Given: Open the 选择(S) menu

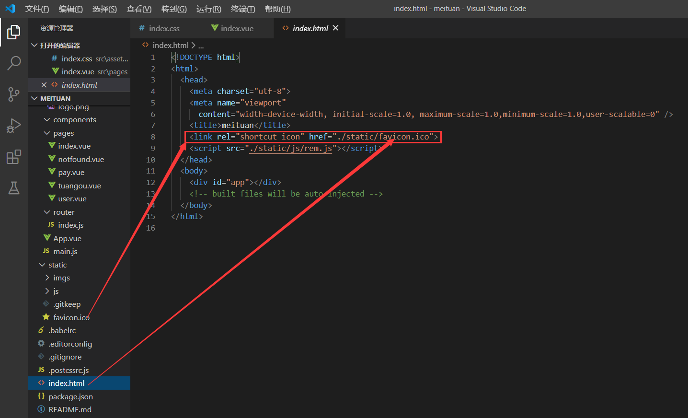Looking at the screenshot, I should pos(104,9).
